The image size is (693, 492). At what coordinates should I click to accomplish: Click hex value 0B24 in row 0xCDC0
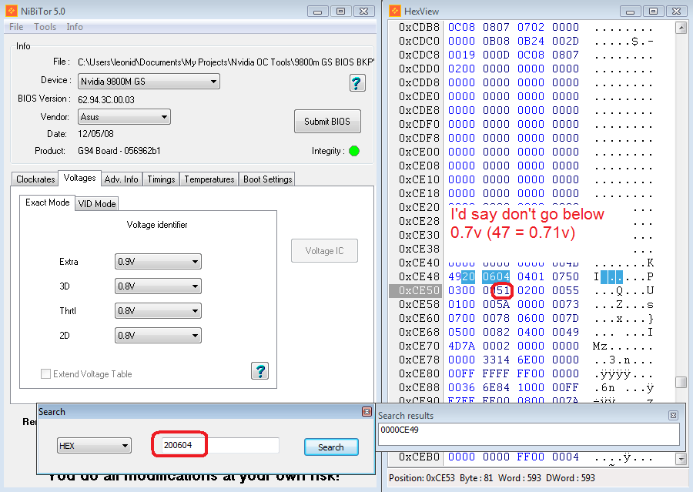click(x=531, y=41)
